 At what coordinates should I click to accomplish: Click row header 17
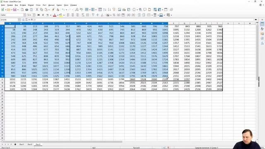click(2, 79)
